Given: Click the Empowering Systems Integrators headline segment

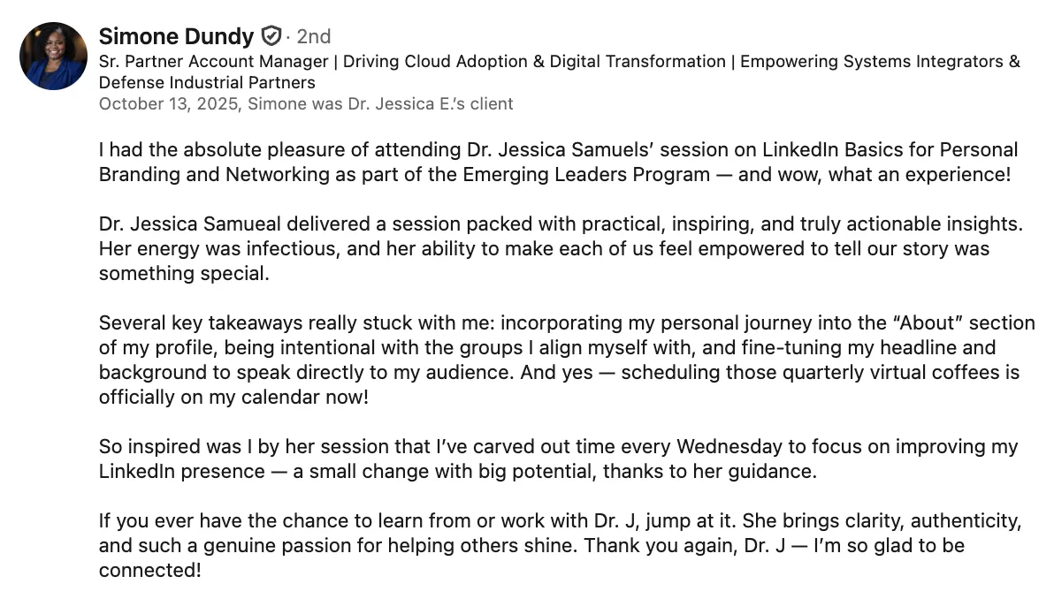Looking at the screenshot, I should (872, 61).
